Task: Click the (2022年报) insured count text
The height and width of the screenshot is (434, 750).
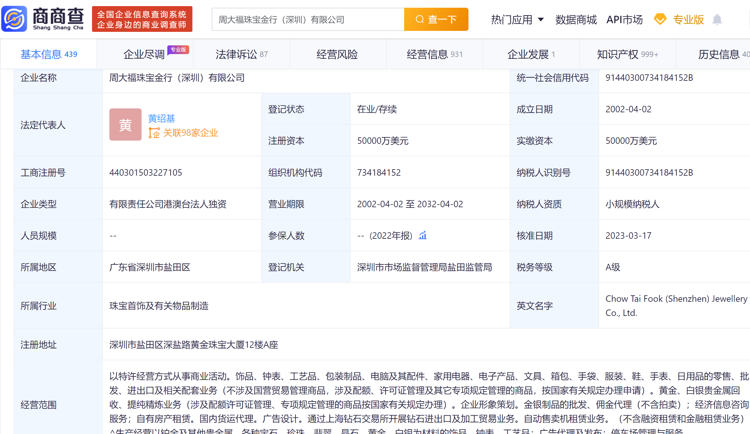Action: tap(391, 235)
